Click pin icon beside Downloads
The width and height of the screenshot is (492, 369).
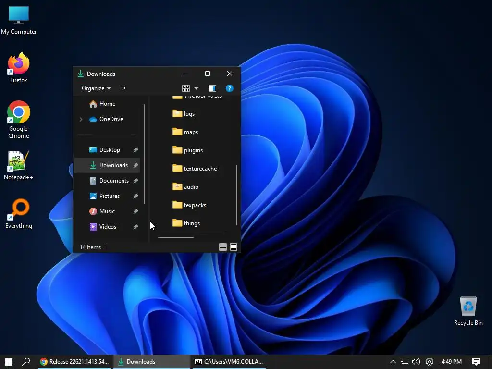coord(135,165)
